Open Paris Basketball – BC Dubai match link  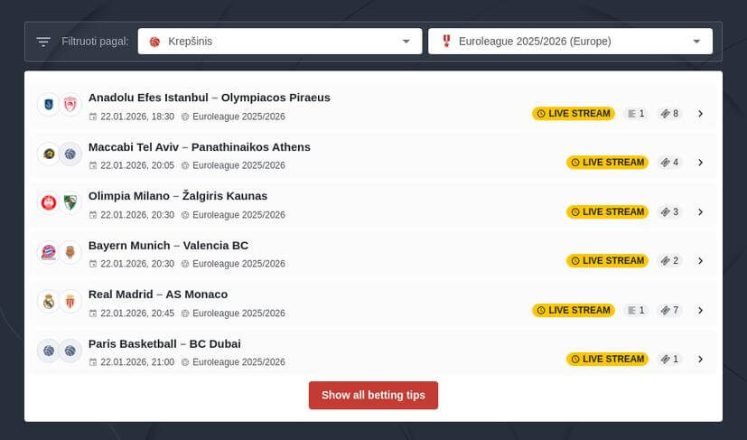pyautogui.click(x=164, y=343)
